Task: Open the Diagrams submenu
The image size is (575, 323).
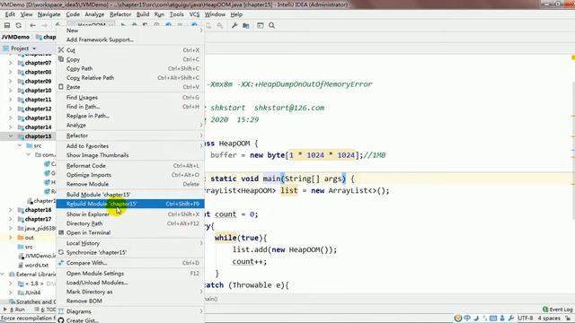Action: (x=130, y=311)
